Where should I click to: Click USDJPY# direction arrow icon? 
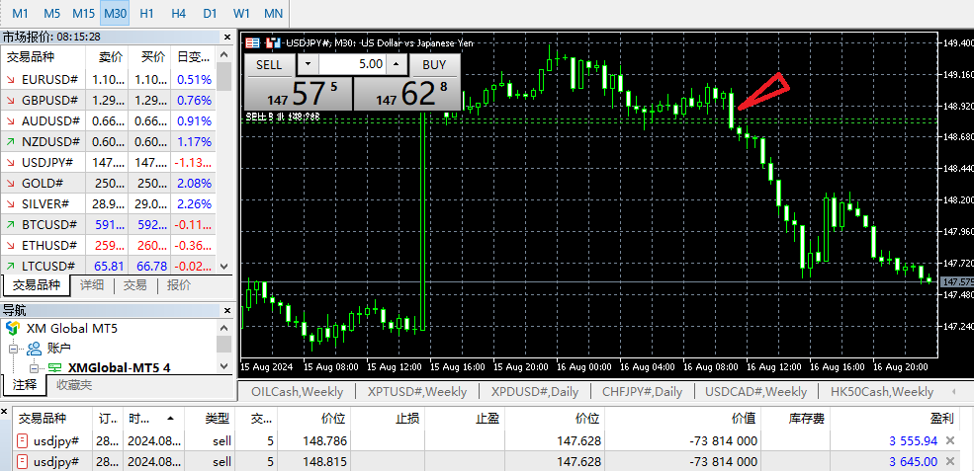point(11,163)
